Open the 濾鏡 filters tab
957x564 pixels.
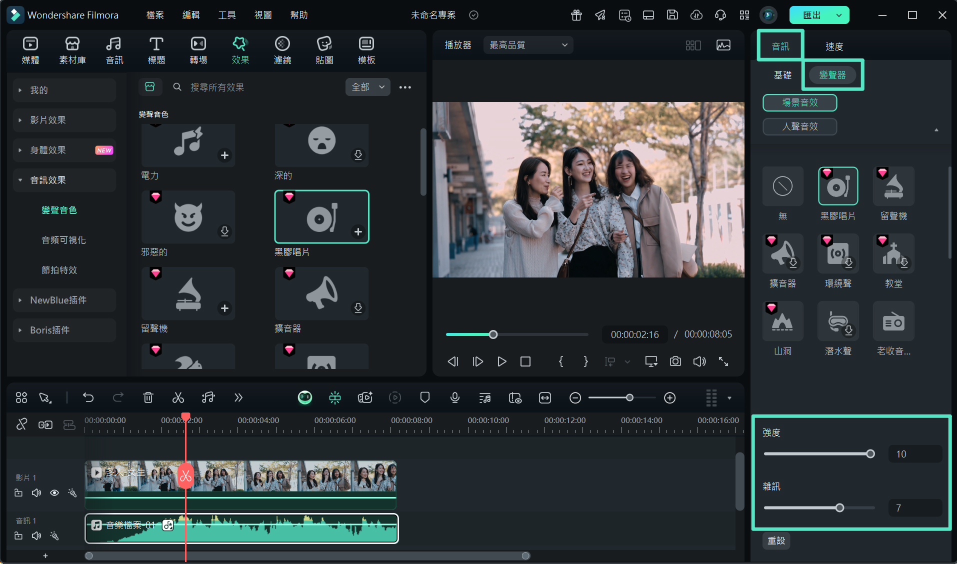click(282, 50)
